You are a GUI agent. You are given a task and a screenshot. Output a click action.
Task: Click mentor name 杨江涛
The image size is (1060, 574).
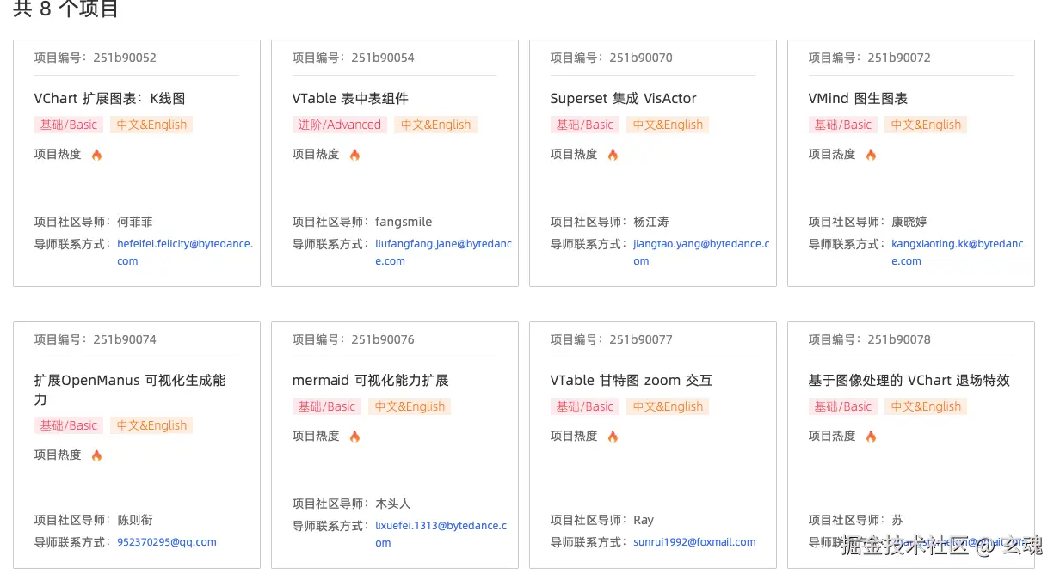click(651, 222)
